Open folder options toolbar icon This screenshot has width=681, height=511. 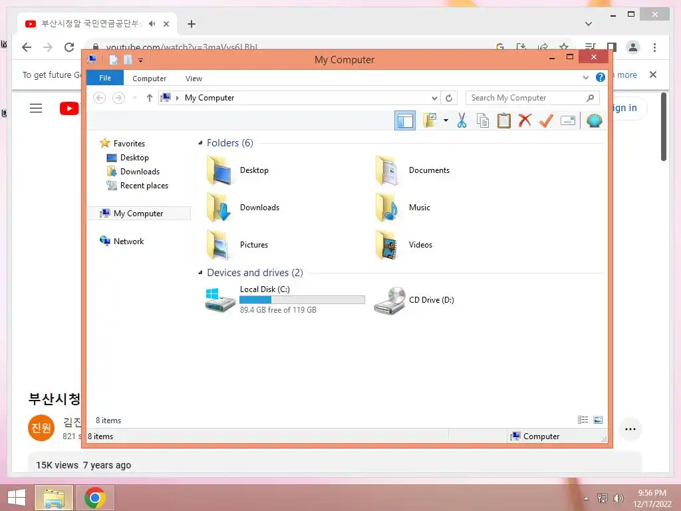[x=430, y=120]
